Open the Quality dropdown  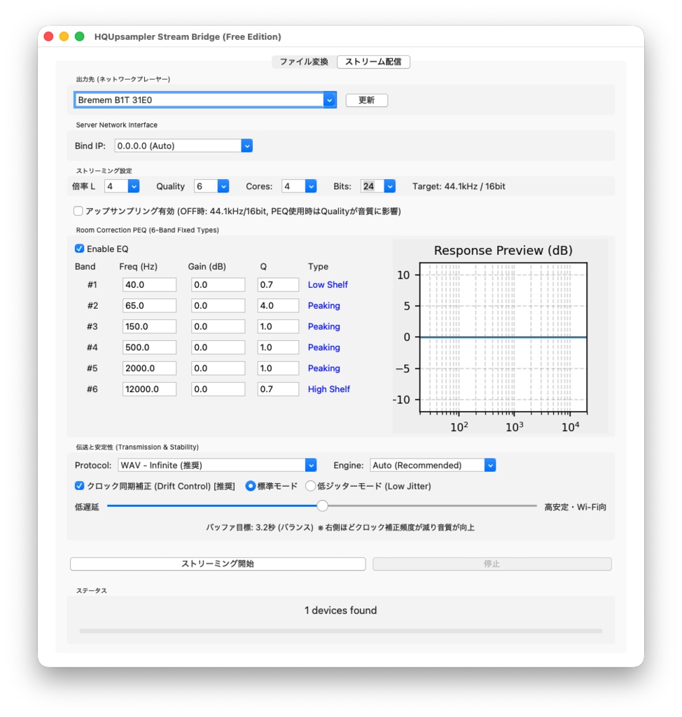click(x=222, y=186)
